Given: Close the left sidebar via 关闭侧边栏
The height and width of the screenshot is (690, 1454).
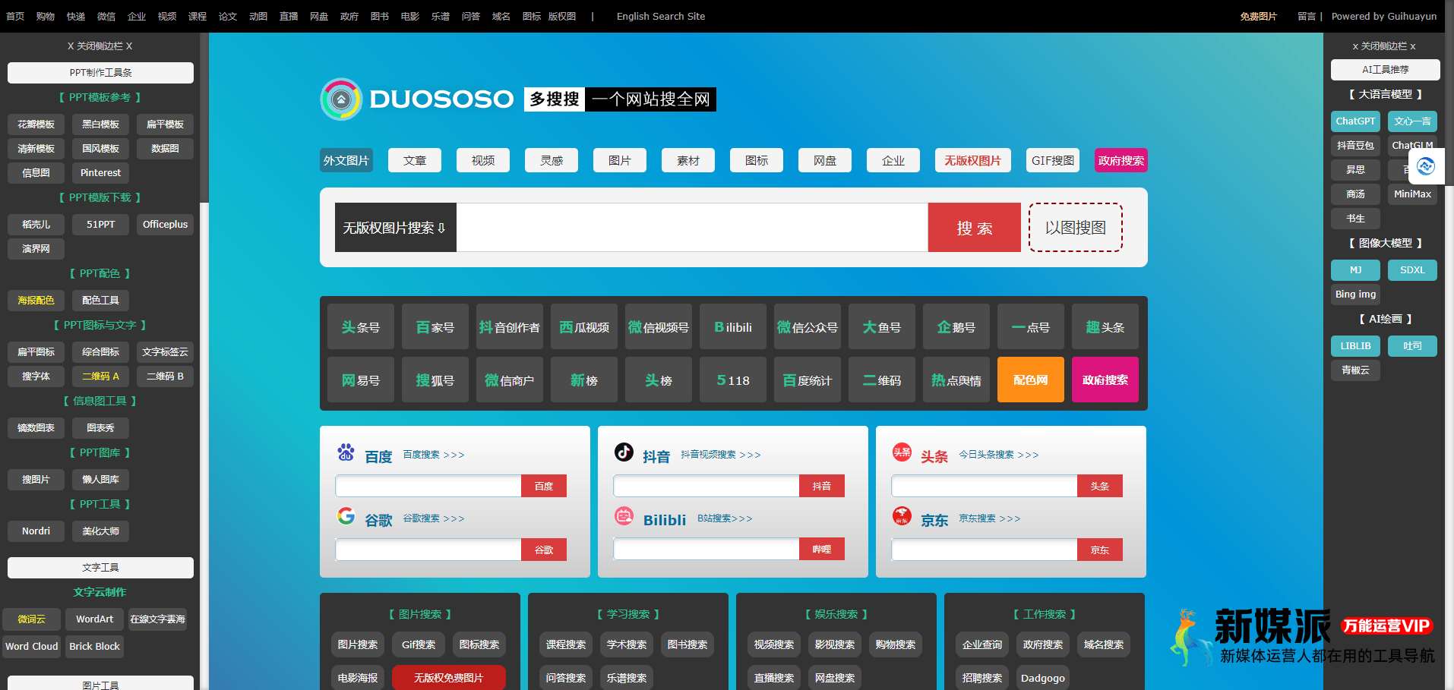Looking at the screenshot, I should pos(100,46).
